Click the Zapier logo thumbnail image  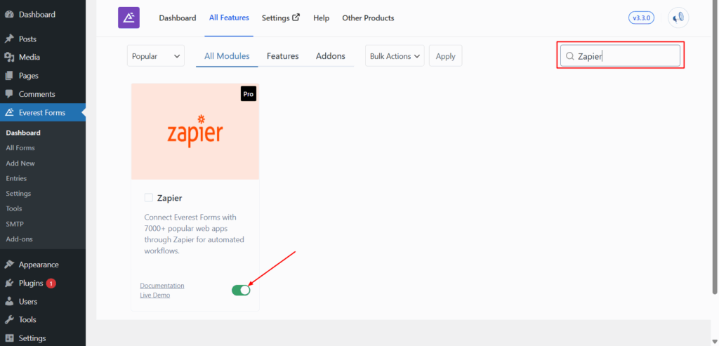(195, 131)
